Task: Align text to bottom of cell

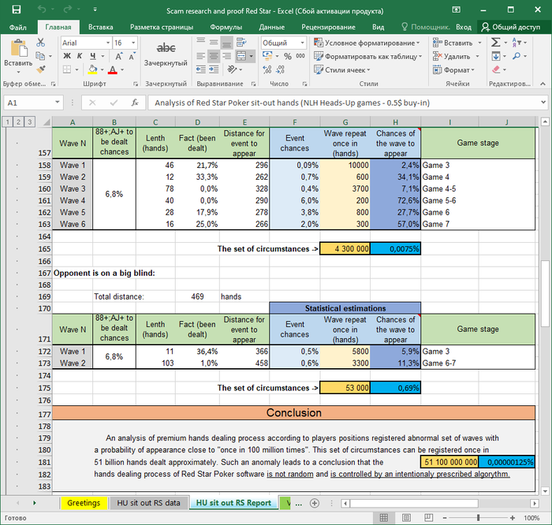Action: 227,43
